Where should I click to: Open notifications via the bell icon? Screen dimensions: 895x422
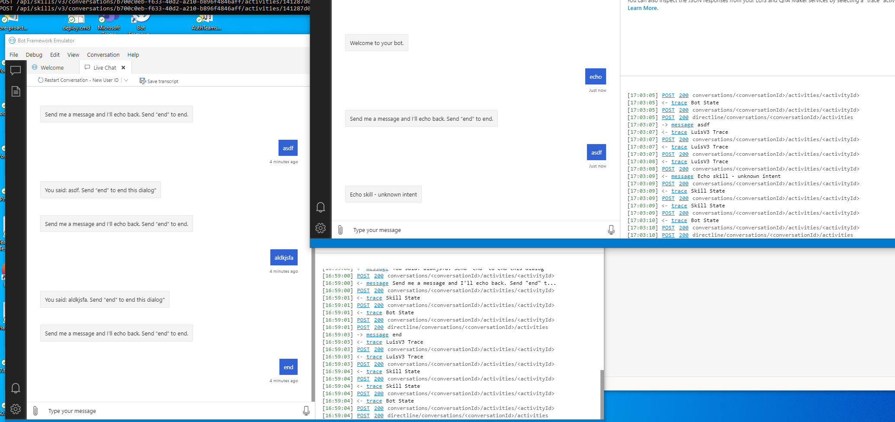click(16, 388)
